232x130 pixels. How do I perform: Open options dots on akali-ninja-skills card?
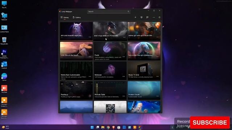[x=124, y=37]
